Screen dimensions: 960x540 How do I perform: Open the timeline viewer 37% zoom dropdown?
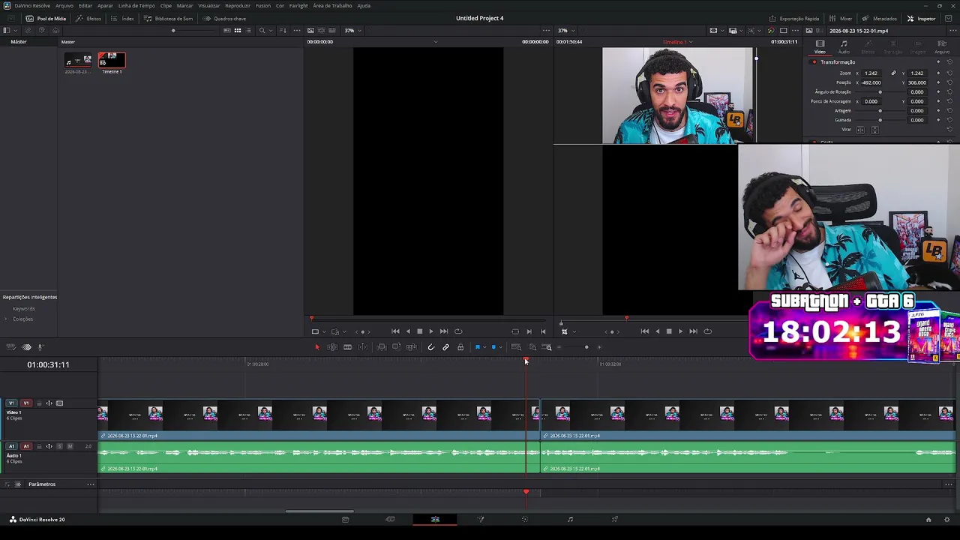(565, 31)
